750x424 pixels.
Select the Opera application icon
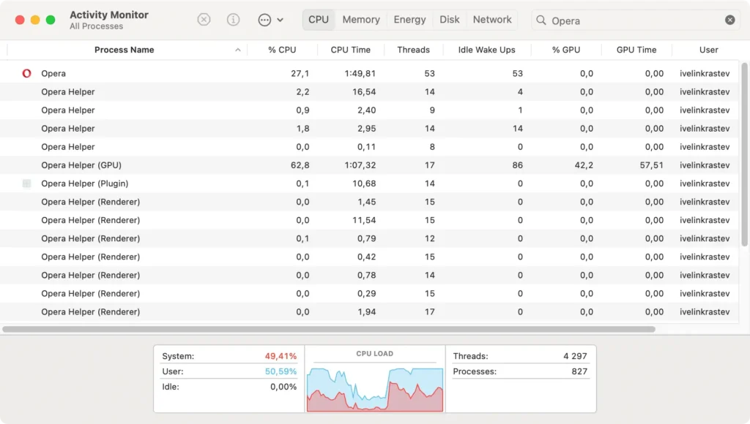point(27,73)
